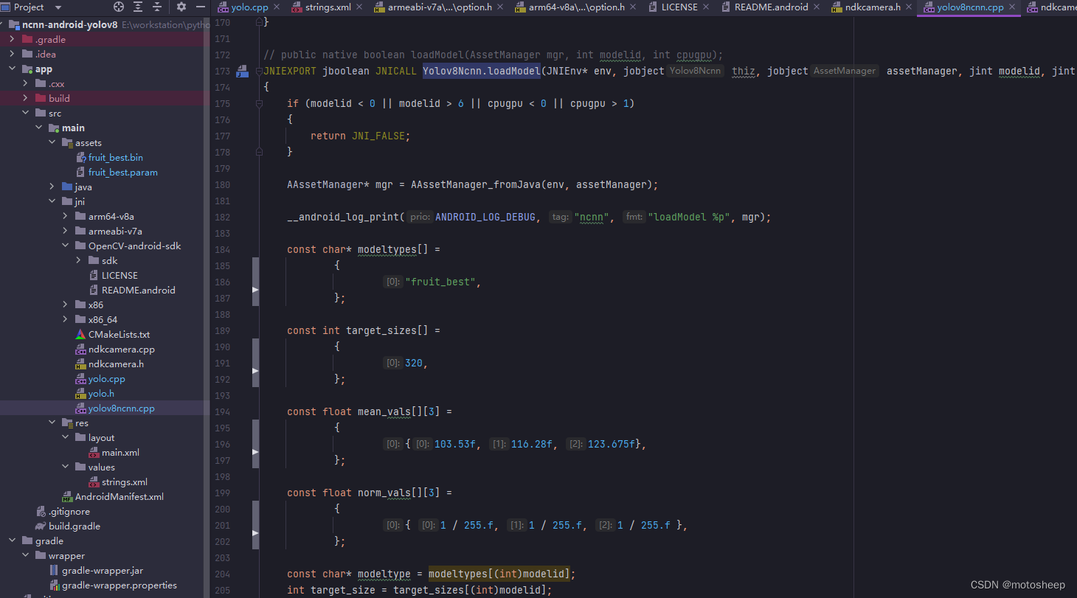Fold the loadModel function at line 173
The image size is (1077, 598).
[259, 72]
